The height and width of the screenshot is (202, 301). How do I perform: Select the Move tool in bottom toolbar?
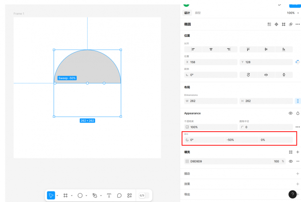click(x=51, y=195)
